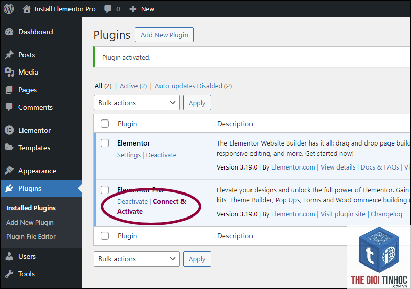Open the Elementor sidebar menu

click(x=34, y=130)
